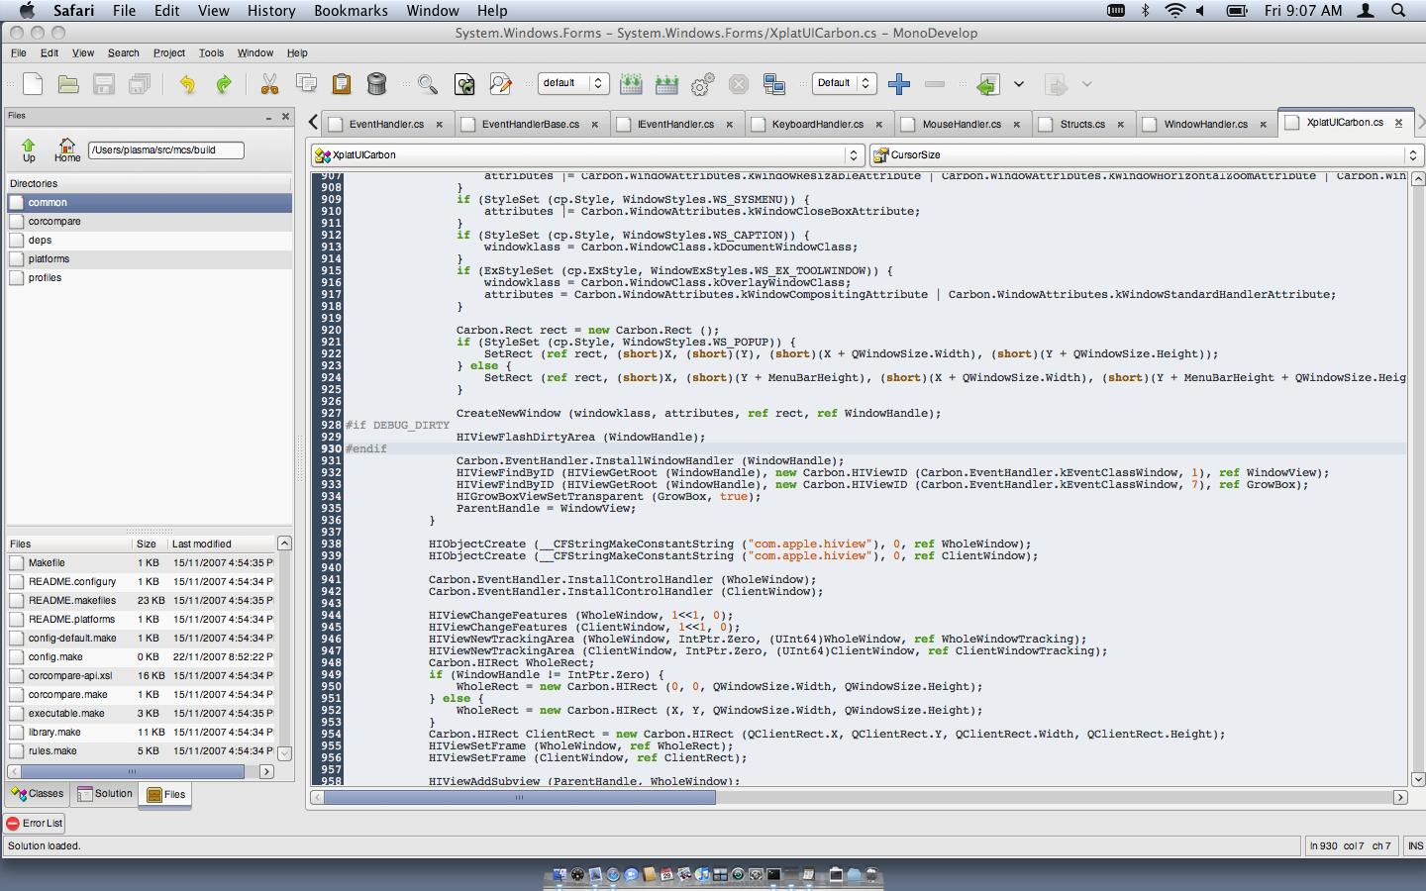The image size is (1426, 891).
Task: Click the Save All toolbar icon
Action: pyautogui.click(x=140, y=84)
